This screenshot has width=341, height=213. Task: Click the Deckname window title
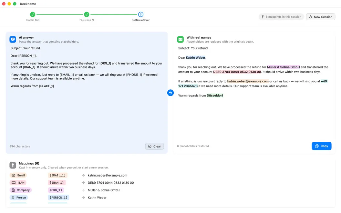(28, 4)
